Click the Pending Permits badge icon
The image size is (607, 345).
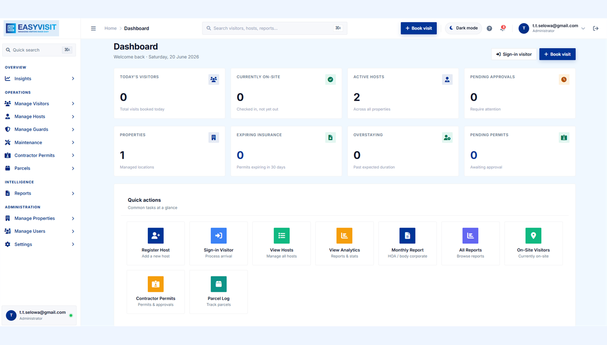click(564, 138)
